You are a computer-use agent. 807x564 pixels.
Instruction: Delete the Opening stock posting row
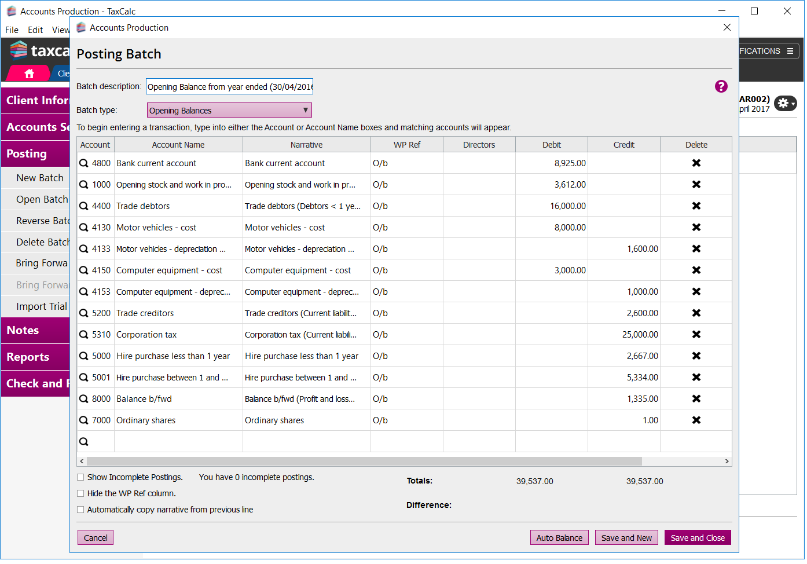coord(696,185)
